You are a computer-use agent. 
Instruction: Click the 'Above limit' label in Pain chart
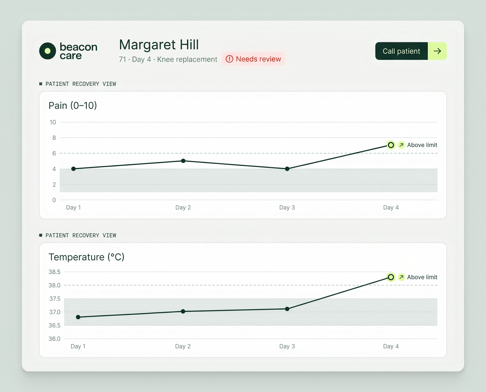422,145
